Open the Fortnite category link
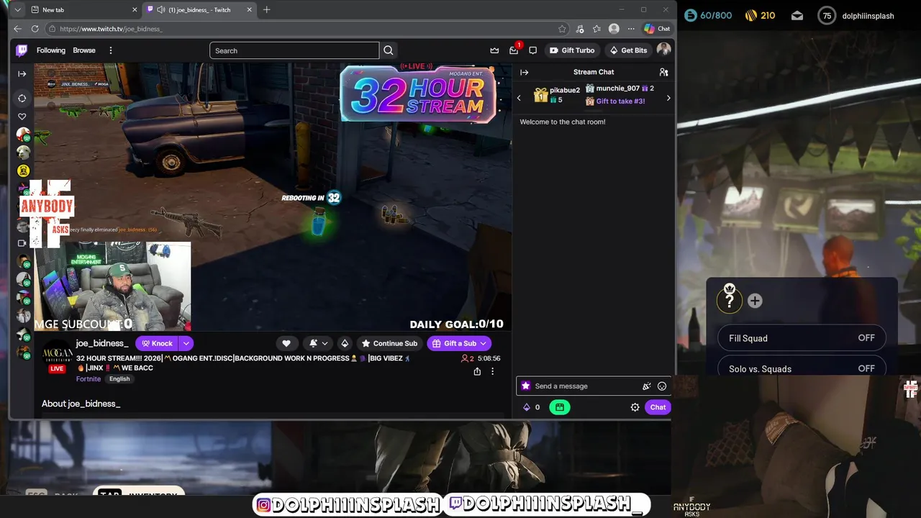921x518 pixels. 89,379
